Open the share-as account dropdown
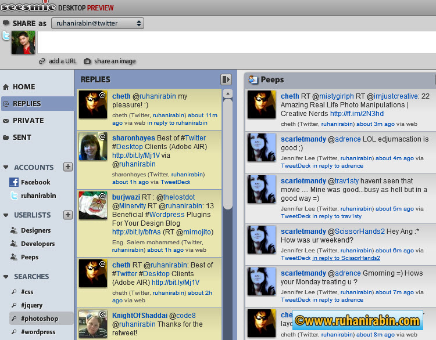This screenshot has width=436, height=340. pyautogui.click(x=98, y=23)
